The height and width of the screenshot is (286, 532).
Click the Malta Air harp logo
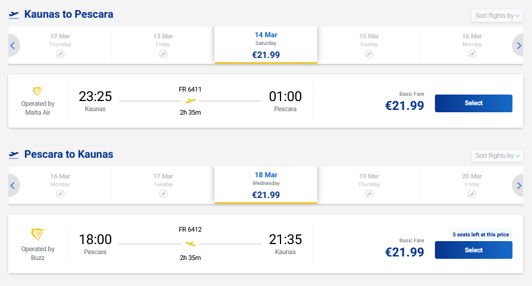click(x=38, y=92)
